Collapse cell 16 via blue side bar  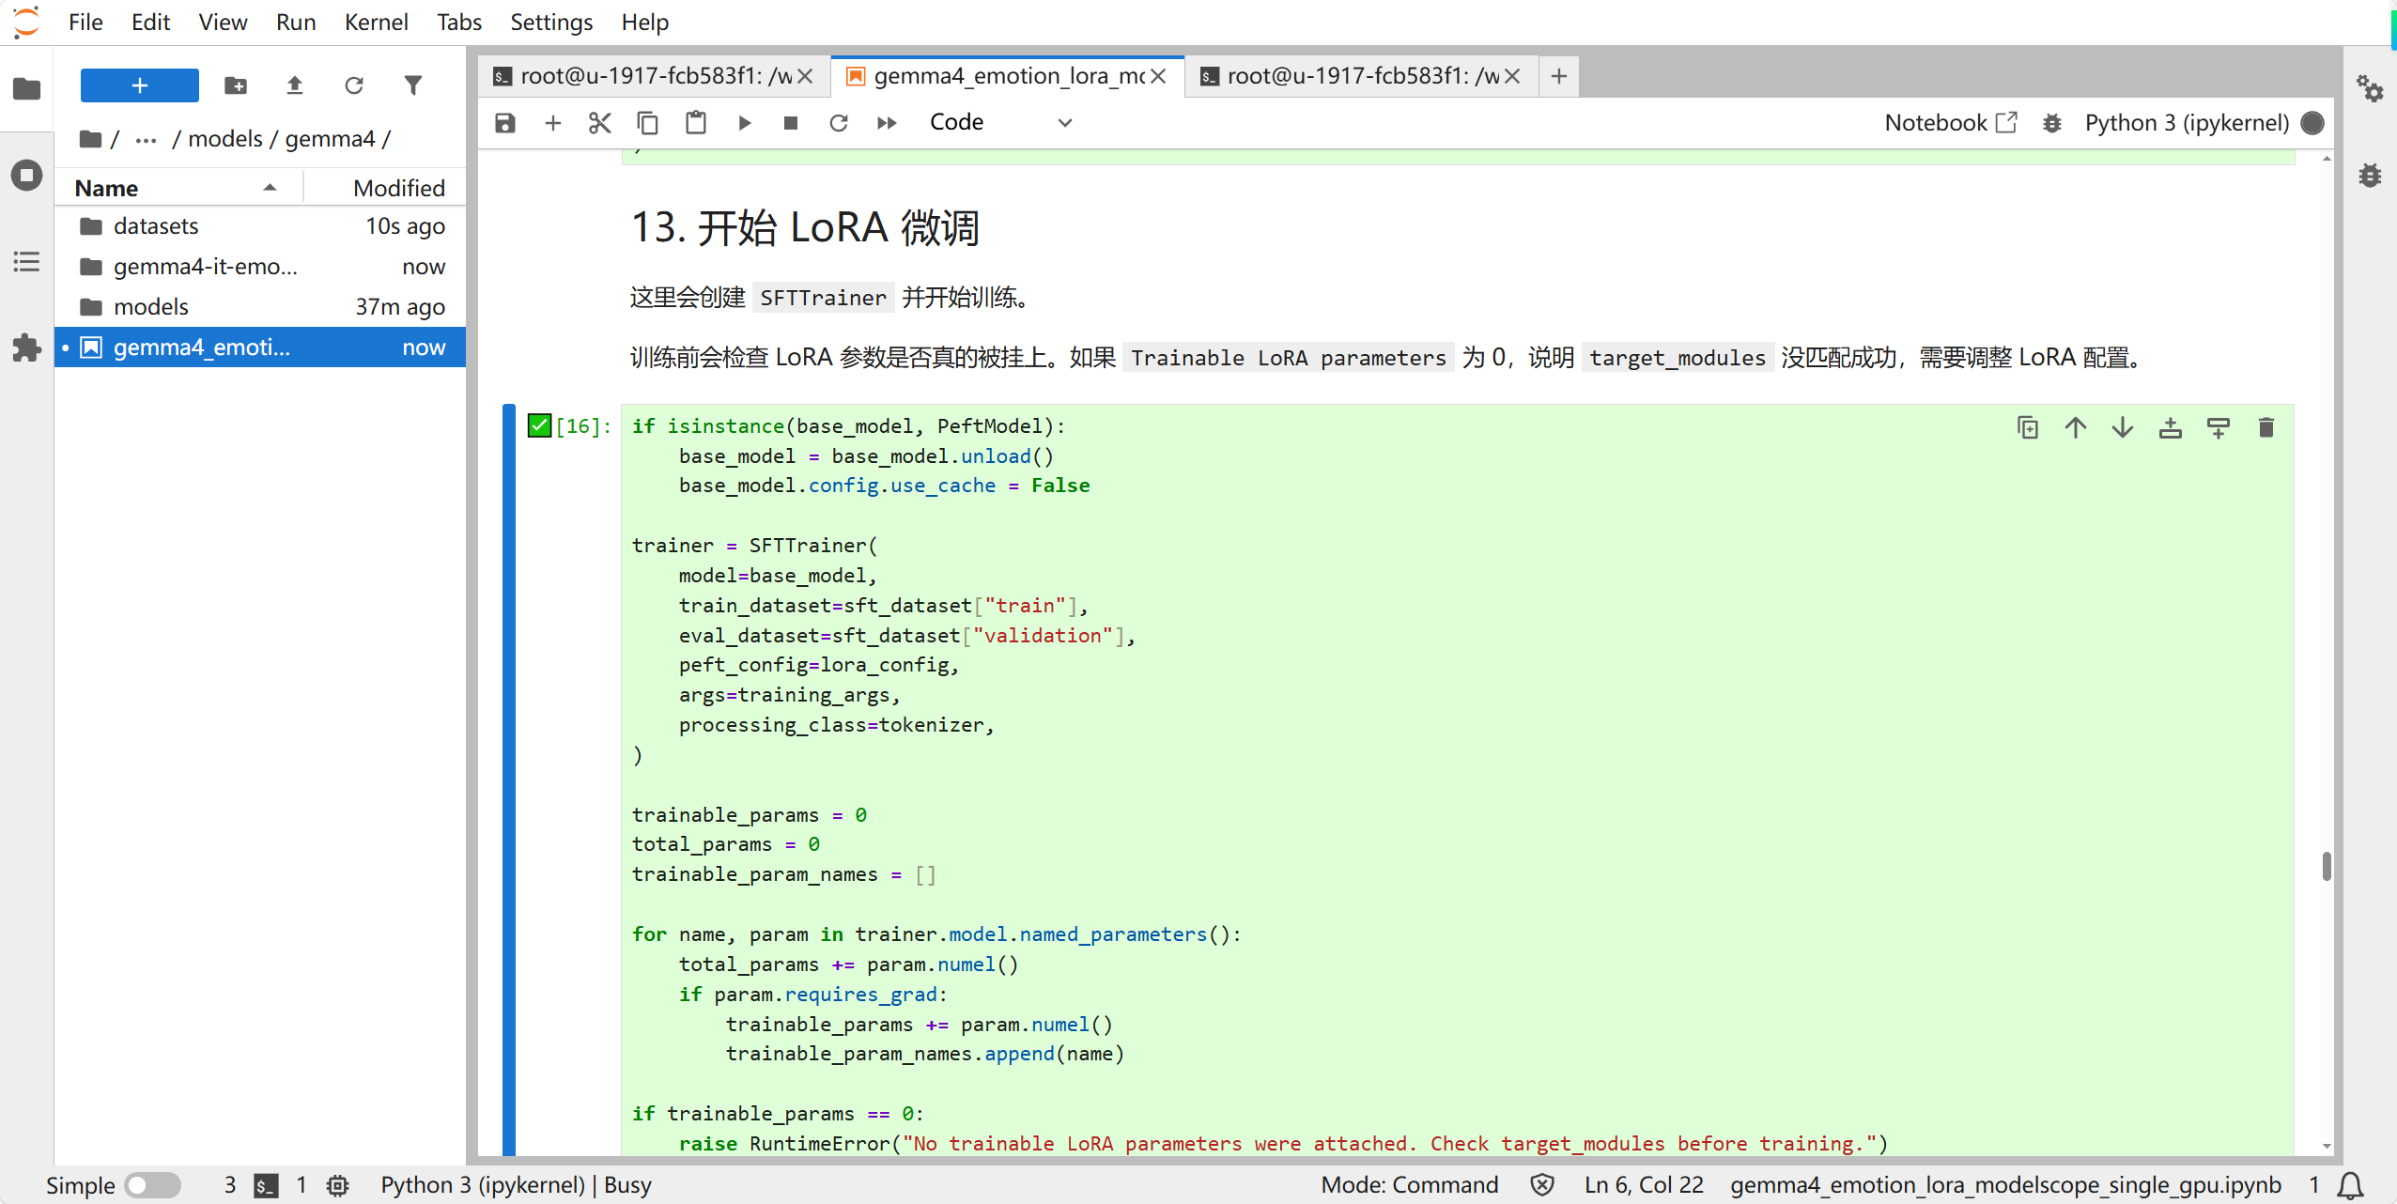509,780
